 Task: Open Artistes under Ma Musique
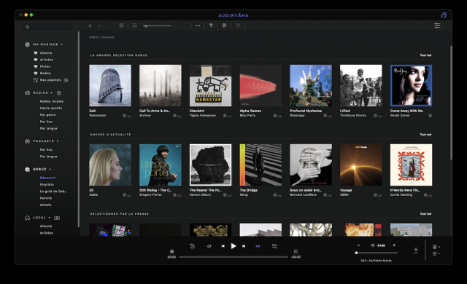[x=47, y=60]
